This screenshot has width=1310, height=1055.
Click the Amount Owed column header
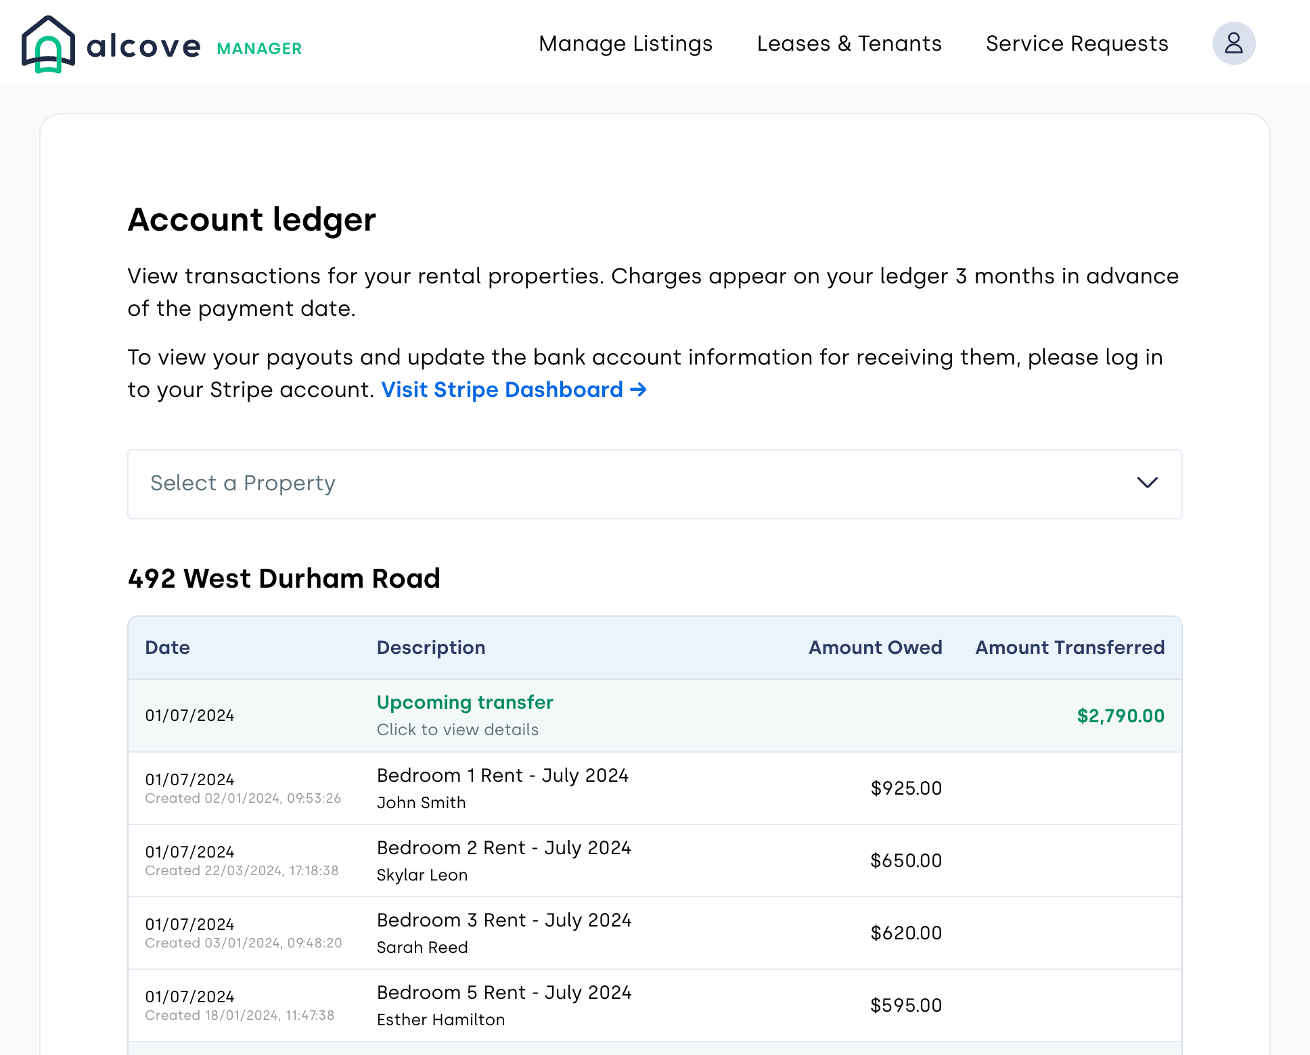[x=875, y=648]
